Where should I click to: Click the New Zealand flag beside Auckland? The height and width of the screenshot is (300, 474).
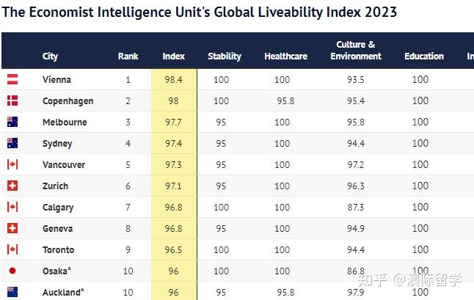12,292
